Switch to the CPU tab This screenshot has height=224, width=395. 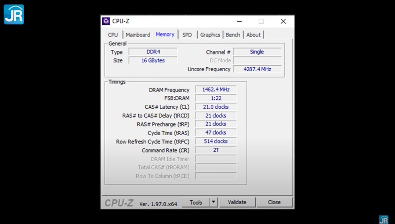click(x=113, y=35)
